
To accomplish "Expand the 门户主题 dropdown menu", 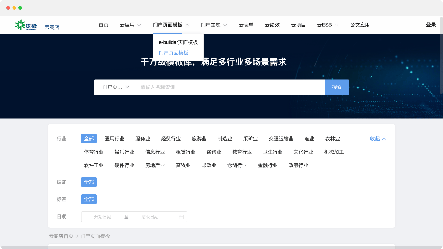I will coord(214,25).
